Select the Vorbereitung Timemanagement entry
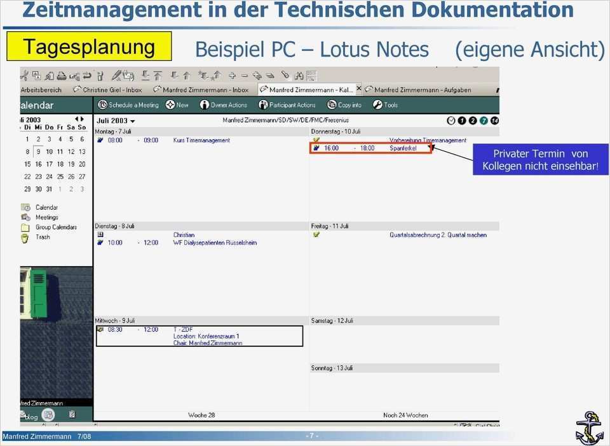This screenshot has height=446, width=610. pyautogui.click(x=428, y=140)
